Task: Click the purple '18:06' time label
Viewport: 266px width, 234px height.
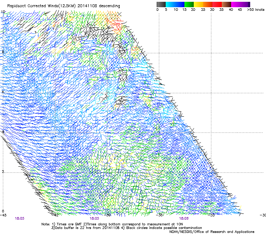Action: 184,219
